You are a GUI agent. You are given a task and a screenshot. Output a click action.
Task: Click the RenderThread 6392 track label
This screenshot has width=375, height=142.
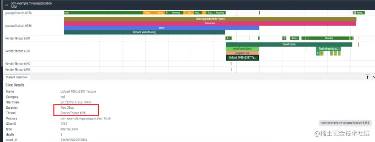coord(18,64)
